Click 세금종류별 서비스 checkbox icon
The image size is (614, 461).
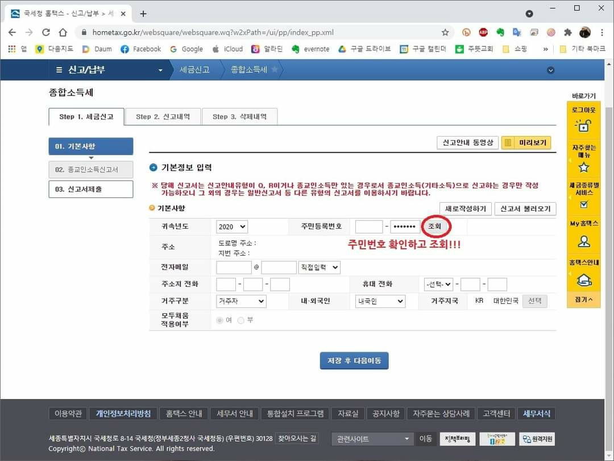[583, 204]
